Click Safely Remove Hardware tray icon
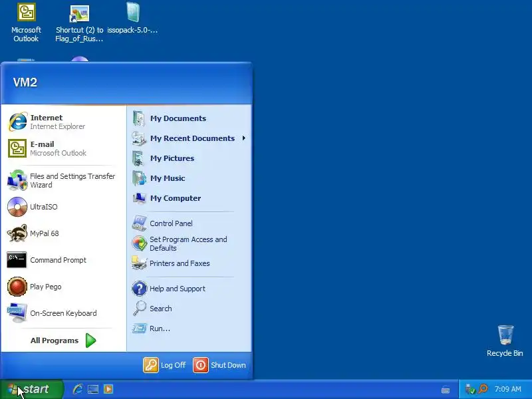Viewport: 532px width, 399px height. pos(470,389)
